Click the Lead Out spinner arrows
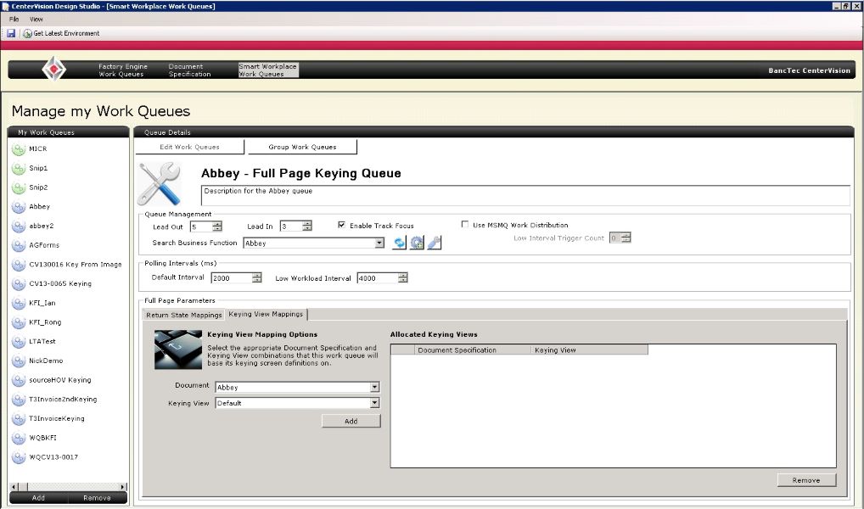 click(x=217, y=227)
